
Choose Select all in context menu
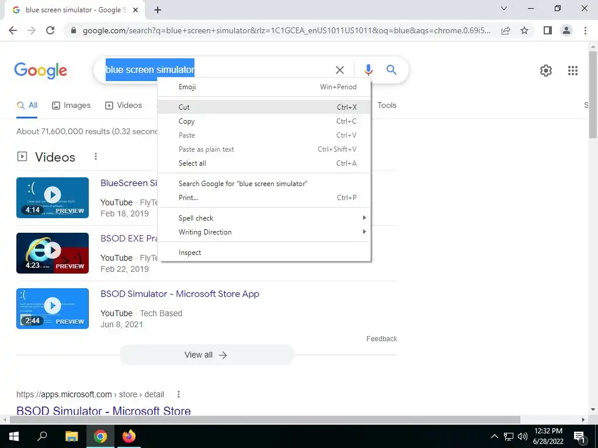pyautogui.click(x=265, y=163)
